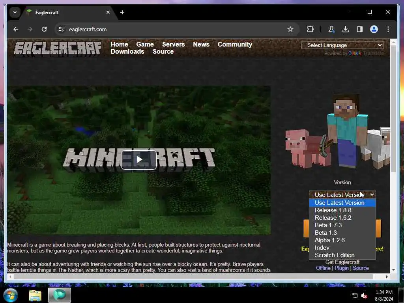This screenshot has width=404, height=303.
Task: Open network icon in system tray
Action: click(x=355, y=296)
